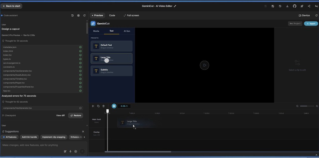Click the Restore checkpoint button
Image resolution: width=319 pixels, height=158 pixels.
point(76,116)
